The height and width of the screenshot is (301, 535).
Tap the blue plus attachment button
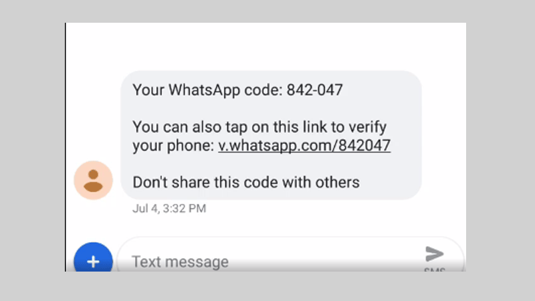[93, 258]
